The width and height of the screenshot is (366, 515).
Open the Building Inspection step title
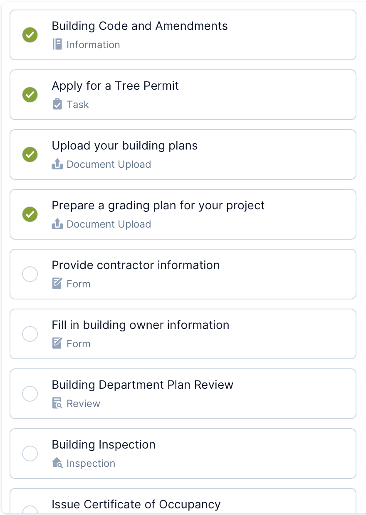(104, 444)
